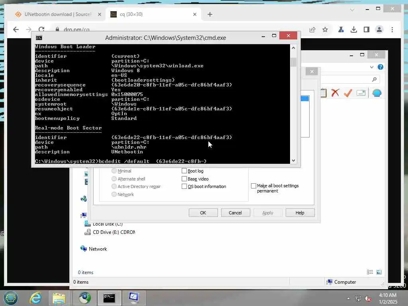Open File Explorer from taskbar

coord(59,298)
